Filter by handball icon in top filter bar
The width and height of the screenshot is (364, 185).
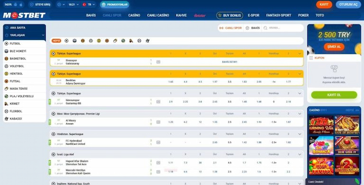pyautogui.click(x=99, y=41)
